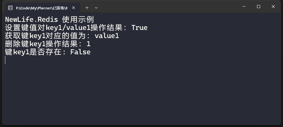Click the delete result number 1
This screenshot has height=127, width=283.
(x=88, y=44)
